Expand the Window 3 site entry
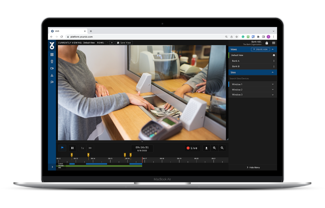325x208 pixels. pyautogui.click(x=273, y=95)
